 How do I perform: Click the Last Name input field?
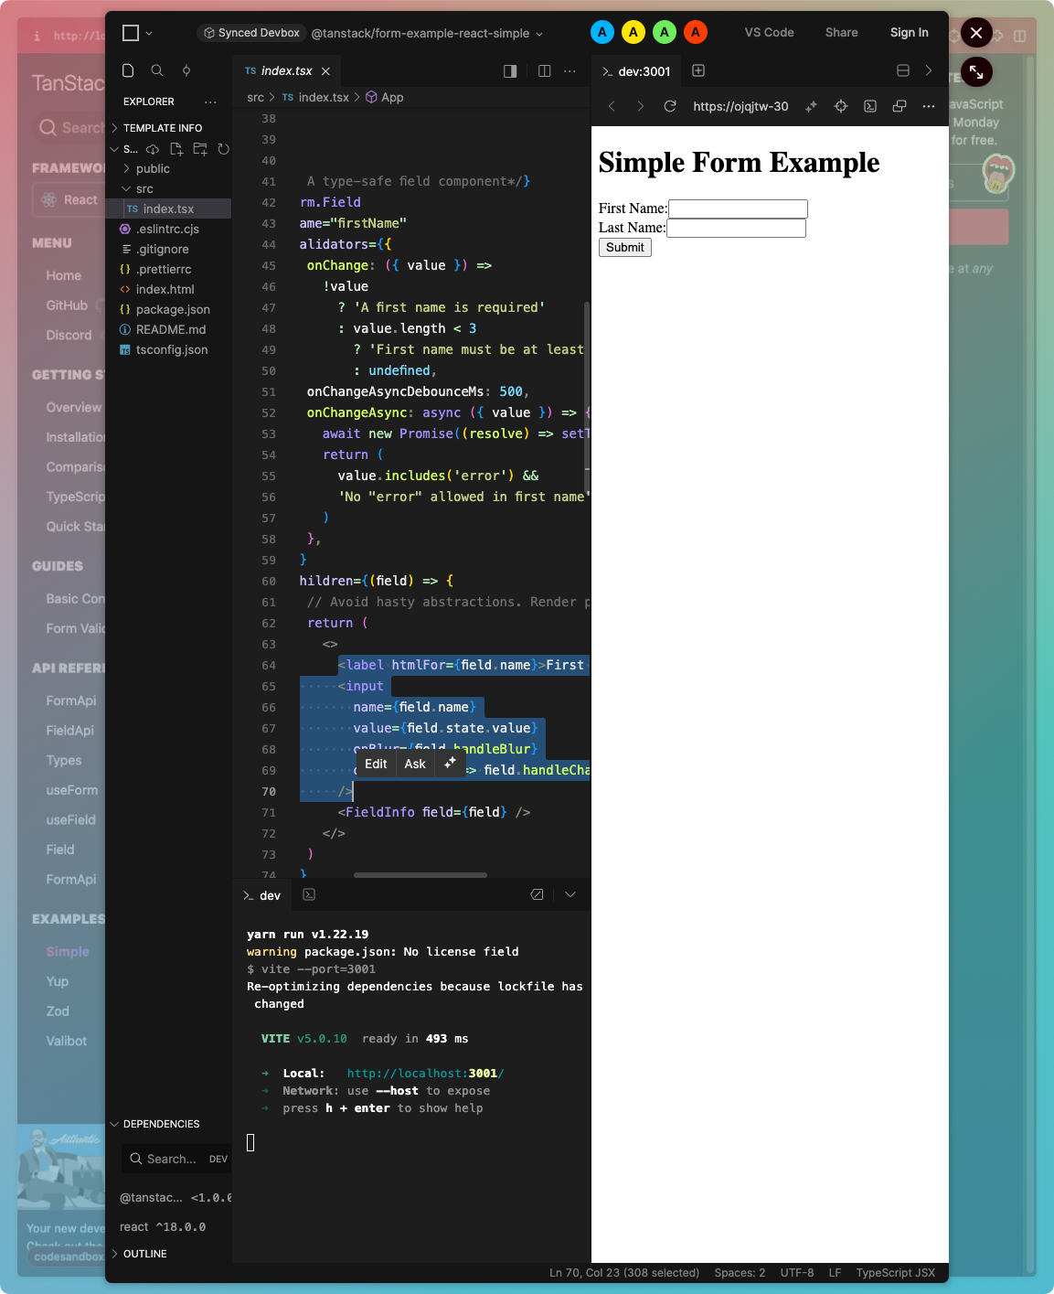(x=736, y=228)
